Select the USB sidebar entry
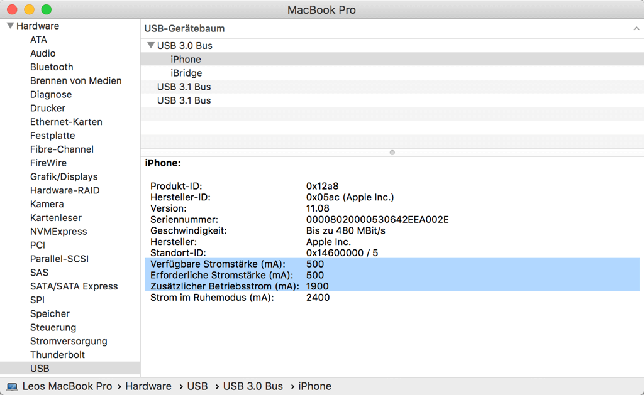 tap(70, 369)
